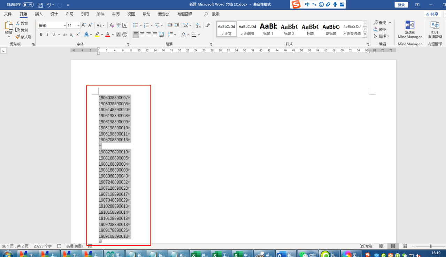446x257 pixels.
Task: Click the 共享 (Share) button
Action: coord(432,14)
